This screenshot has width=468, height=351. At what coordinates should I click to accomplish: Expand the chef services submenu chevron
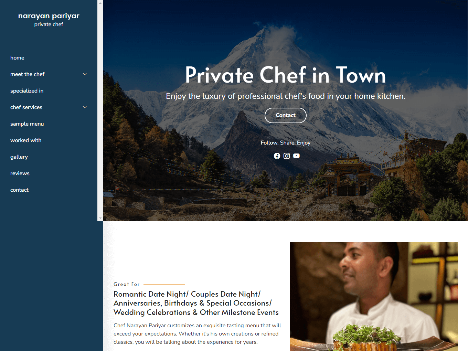(x=85, y=107)
